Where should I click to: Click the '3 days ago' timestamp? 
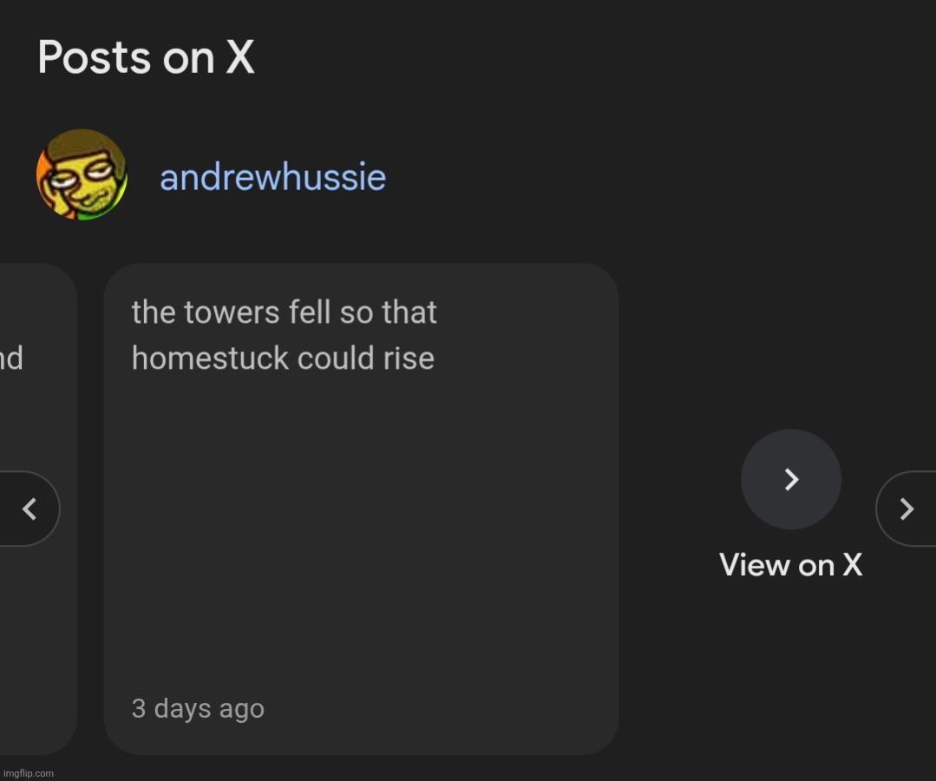(198, 708)
